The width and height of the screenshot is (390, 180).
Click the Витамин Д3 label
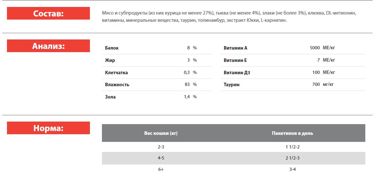237,72
